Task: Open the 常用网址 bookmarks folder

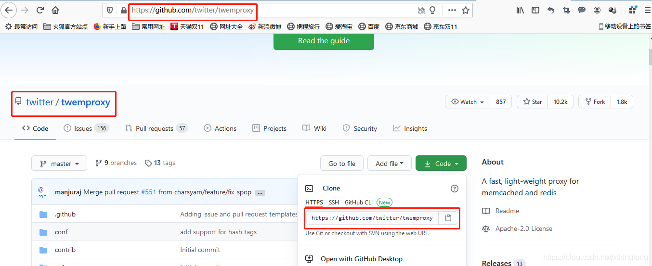Action: [x=148, y=26]
